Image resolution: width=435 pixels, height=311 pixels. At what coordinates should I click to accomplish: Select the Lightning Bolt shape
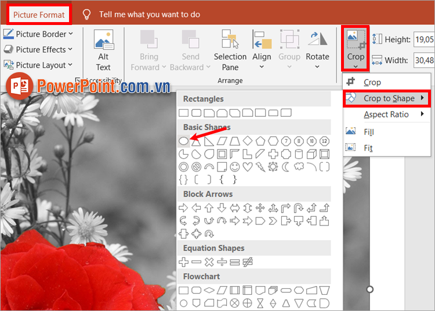(260, 167)
